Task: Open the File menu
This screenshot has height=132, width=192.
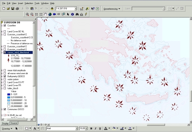Action: coord(4,3)
